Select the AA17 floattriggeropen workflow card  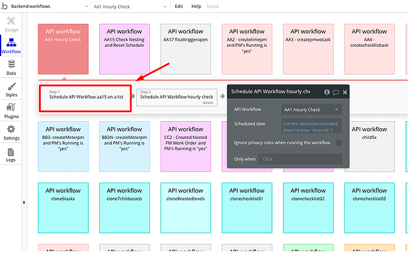click(x=186, y=49)
